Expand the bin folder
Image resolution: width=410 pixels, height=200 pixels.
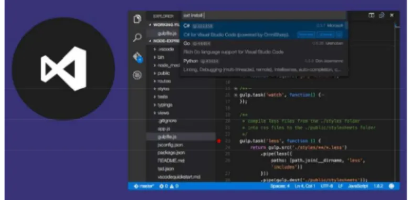[x=159, y=57]
